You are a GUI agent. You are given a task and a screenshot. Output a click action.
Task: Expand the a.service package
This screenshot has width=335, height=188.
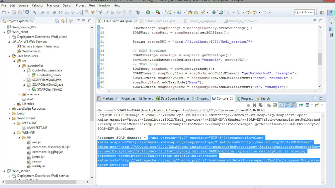click(19, 94)
